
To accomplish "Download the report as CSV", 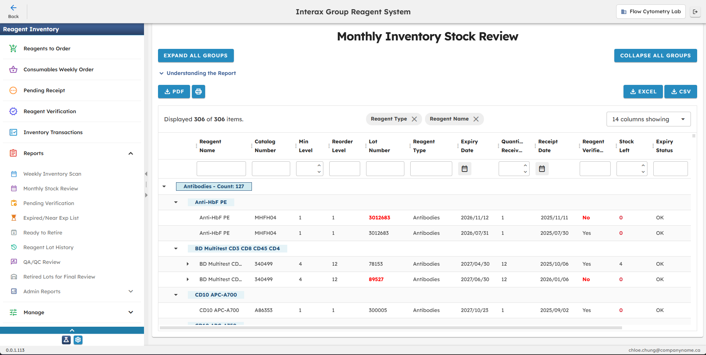I will click(x=680, y=92).
